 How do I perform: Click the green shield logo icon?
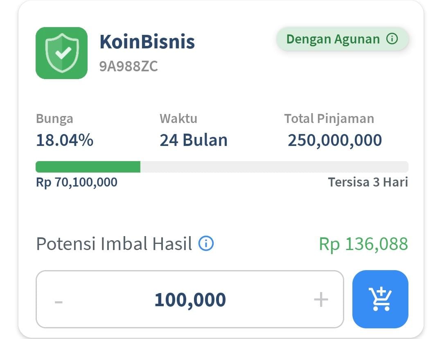61,53
